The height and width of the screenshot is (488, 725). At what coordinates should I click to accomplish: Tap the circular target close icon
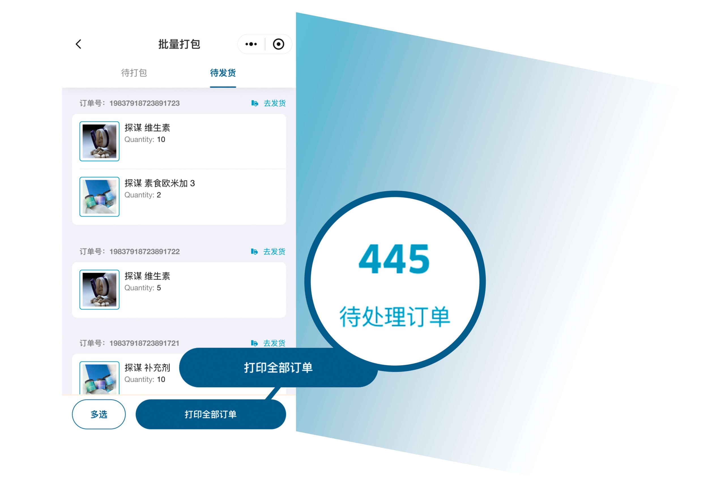point(278,44)
